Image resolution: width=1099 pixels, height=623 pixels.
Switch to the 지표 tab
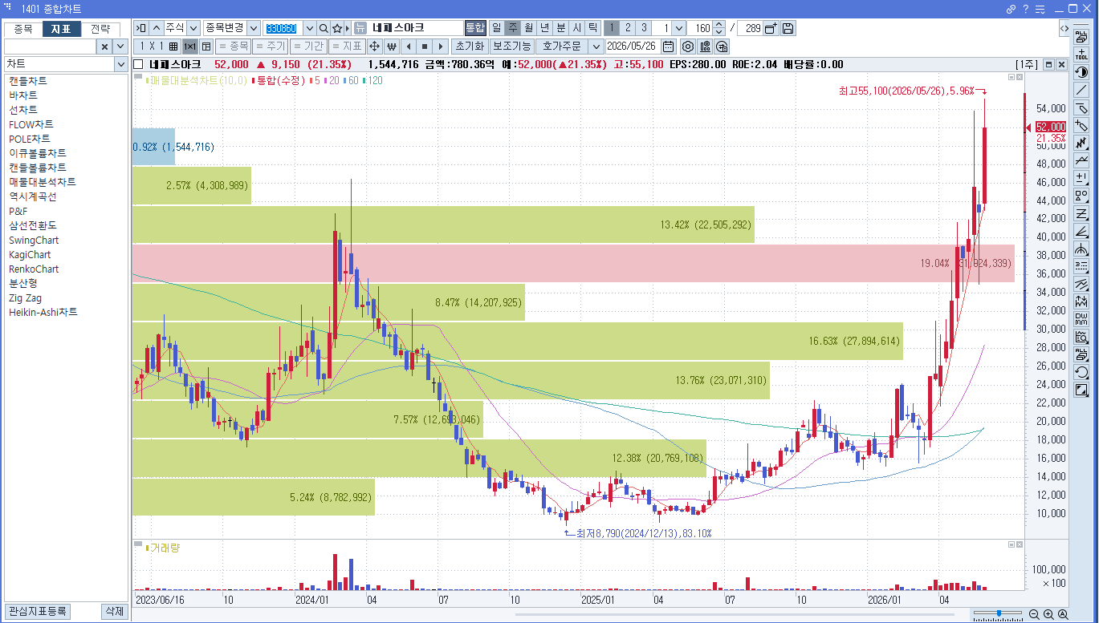pyautogui.click(x=61, y=29)
